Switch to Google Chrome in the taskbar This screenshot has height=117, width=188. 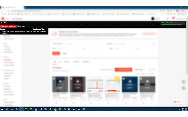tap(21, 109)
